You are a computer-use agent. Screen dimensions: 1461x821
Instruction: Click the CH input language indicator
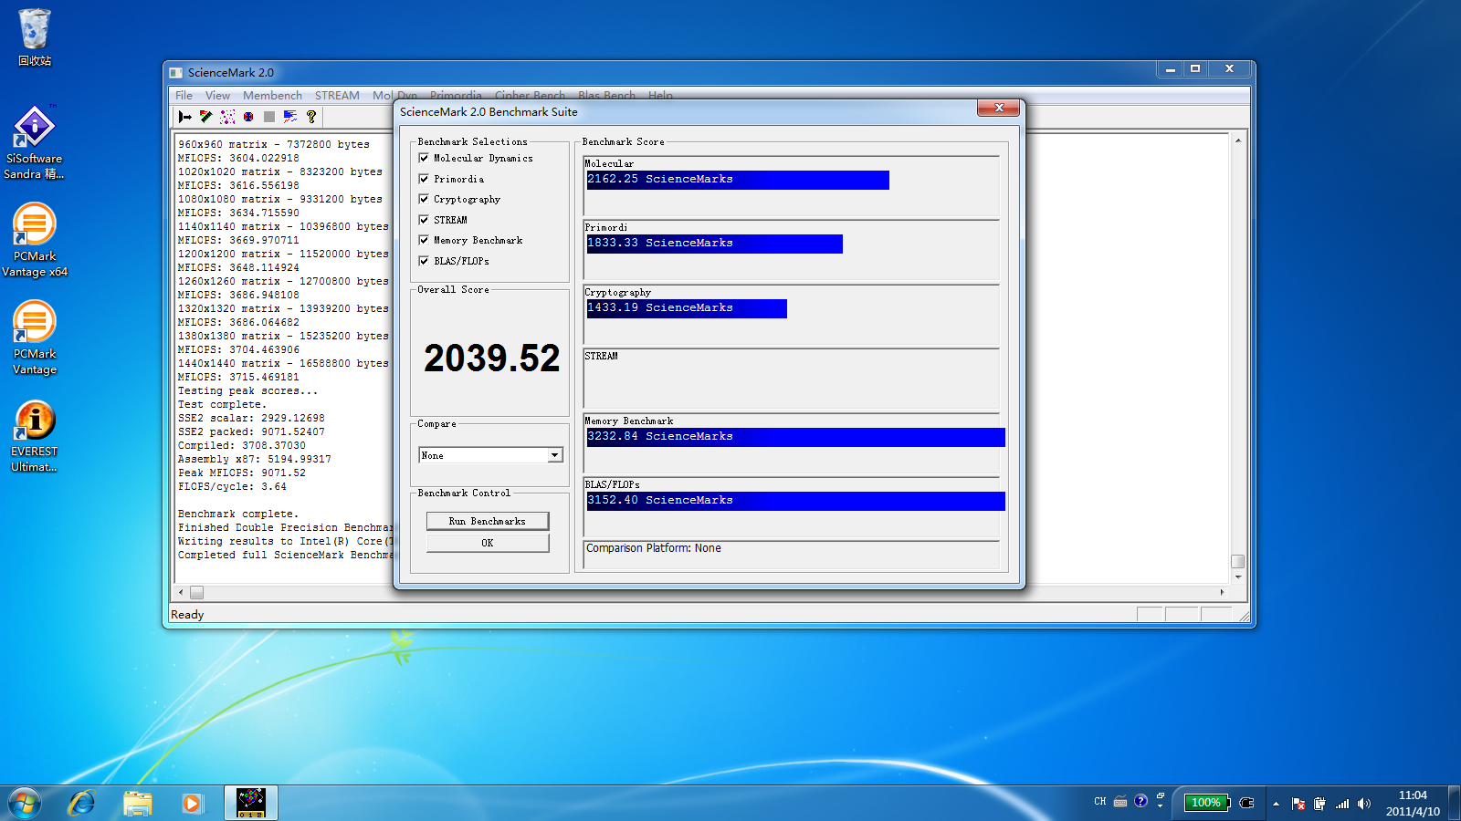(x=1100, y=802)
